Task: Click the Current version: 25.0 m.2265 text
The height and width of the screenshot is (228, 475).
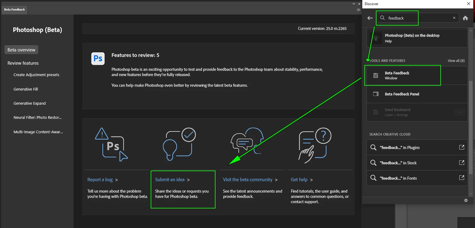Action: tap(322, 29)
